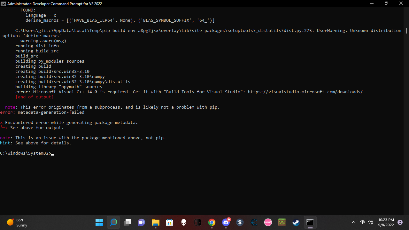Click the Command Prompt taskbar icon
This screenshot has width=409, height=230.
coord(310,222)
